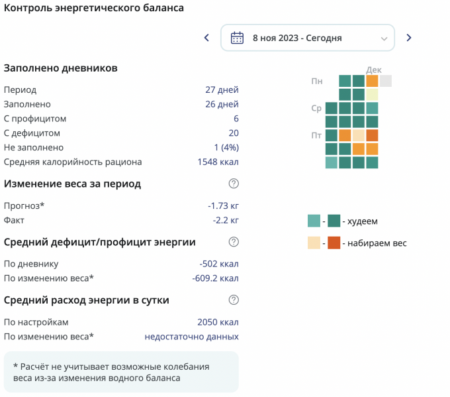Open help for 'Средний расход энергии в сутки'

234,300
